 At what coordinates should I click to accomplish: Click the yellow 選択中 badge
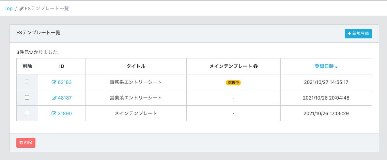click(233, 83)
